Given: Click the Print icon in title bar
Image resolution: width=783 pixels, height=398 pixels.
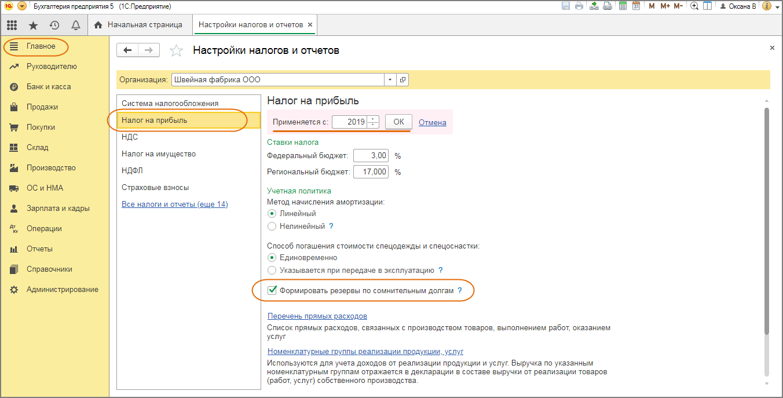Looking at the screenshot, I should [x=579, y=6].
